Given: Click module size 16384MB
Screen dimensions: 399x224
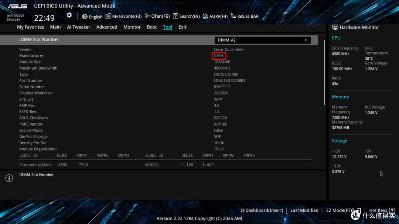Looking at the screenshot, I should [x=222, y=62].
